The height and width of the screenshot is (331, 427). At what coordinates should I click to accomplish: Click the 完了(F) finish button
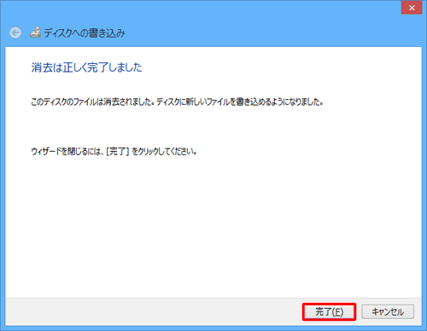(x=329, y=312)
